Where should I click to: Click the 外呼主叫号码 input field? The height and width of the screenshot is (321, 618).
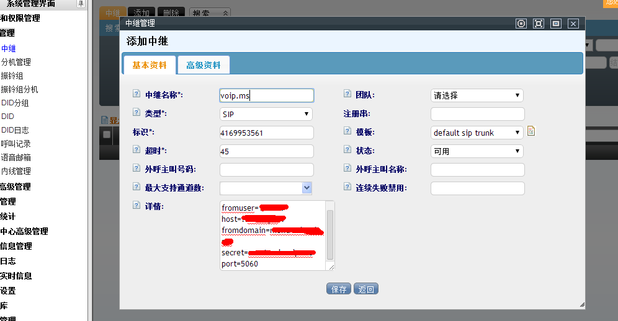266,170
